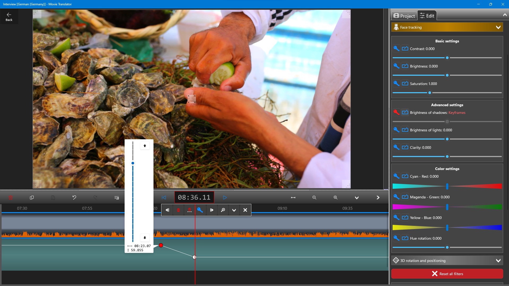This screenshot has width=509, height=286.
Task: Switch to the Project tab
Action: pyautogui.click(x=404, y=16)
